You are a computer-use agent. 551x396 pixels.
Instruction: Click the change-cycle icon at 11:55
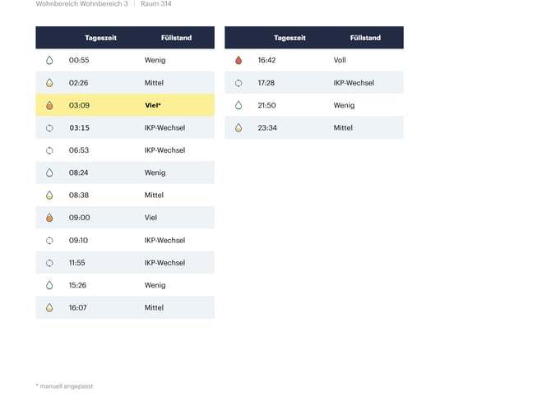click(49, 263)
